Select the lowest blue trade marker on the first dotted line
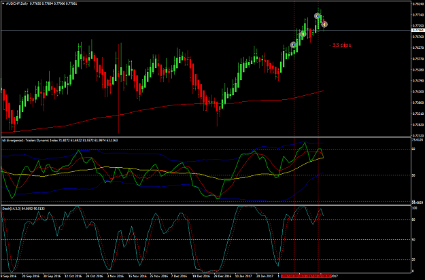This screenshot has height=280, width=425. (293, 45)
